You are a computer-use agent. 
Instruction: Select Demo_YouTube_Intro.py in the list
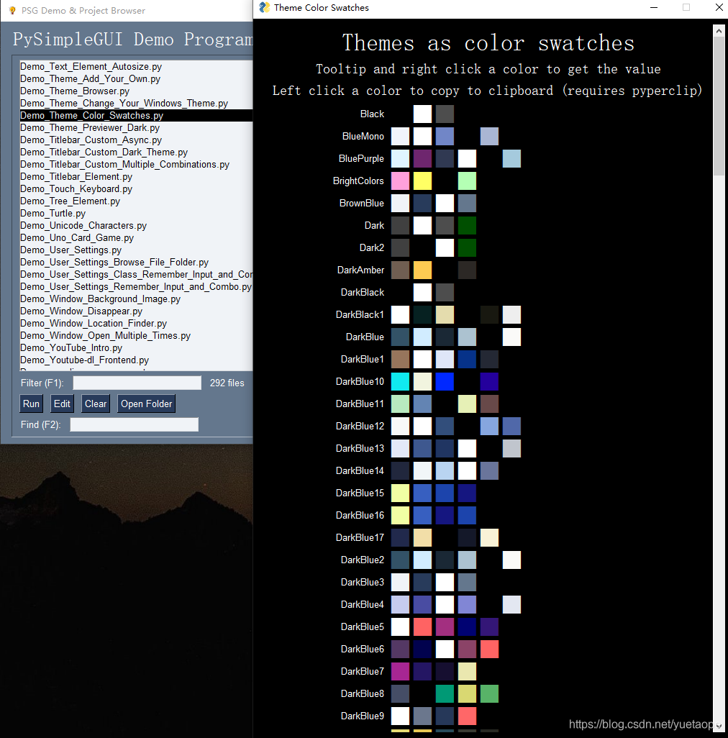click(136, 348)
